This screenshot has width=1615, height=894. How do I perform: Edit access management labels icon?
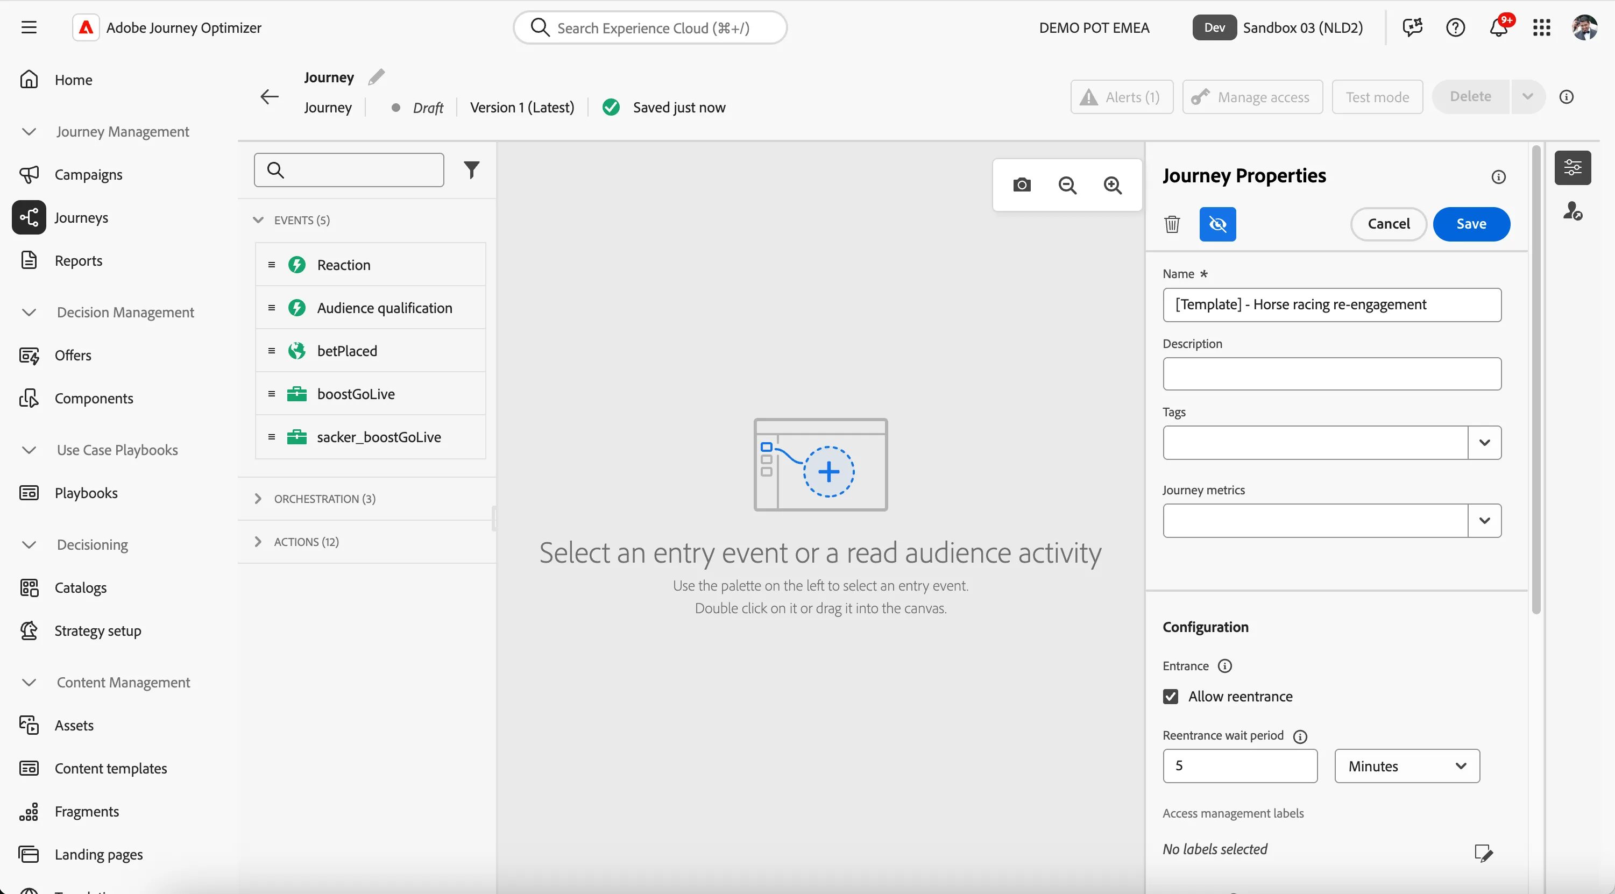(1483, 853)
